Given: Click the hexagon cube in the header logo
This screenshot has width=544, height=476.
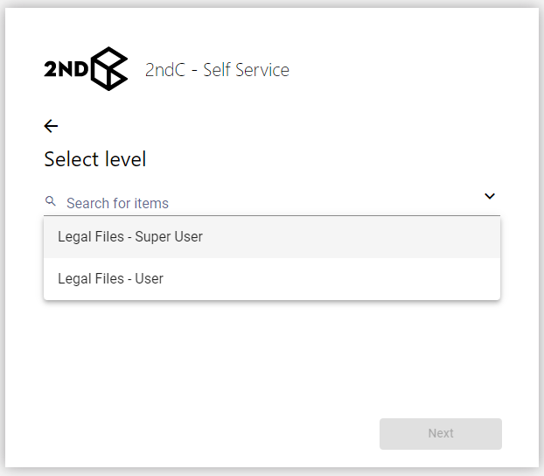Looking at the screenshot, I should (109, 69).
